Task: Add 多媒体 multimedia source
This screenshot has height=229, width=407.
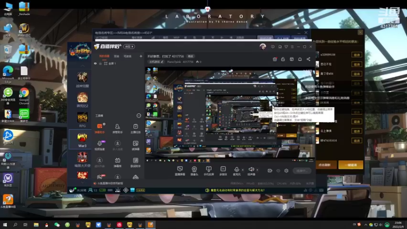Action: (x=223, y=171)
